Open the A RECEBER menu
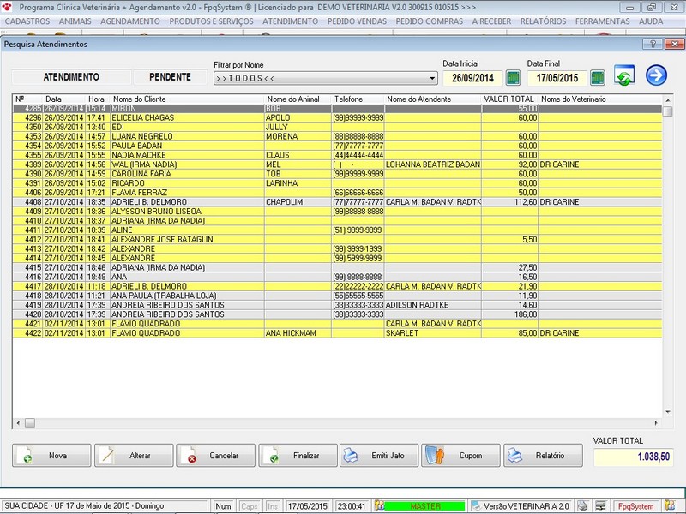 (x=491, y=21)
